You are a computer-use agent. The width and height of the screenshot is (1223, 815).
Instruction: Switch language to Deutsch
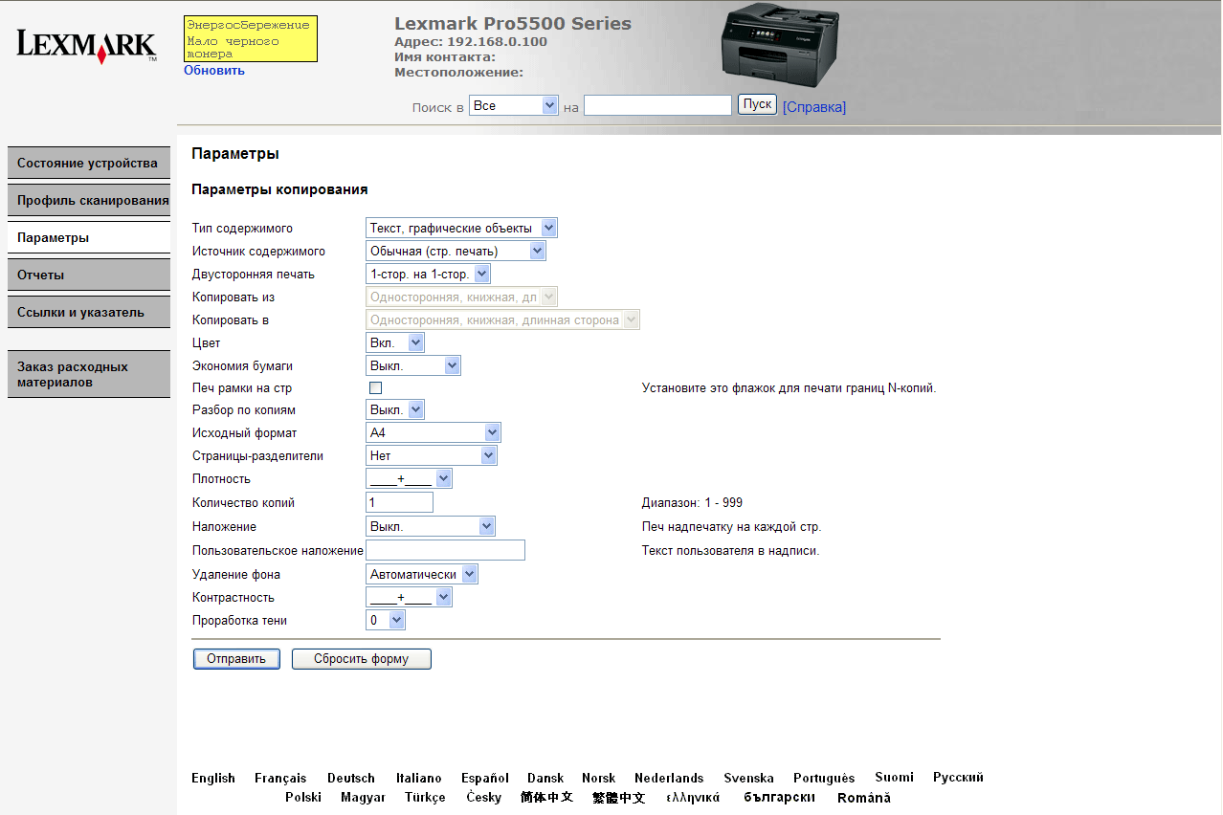coord(351,778)
